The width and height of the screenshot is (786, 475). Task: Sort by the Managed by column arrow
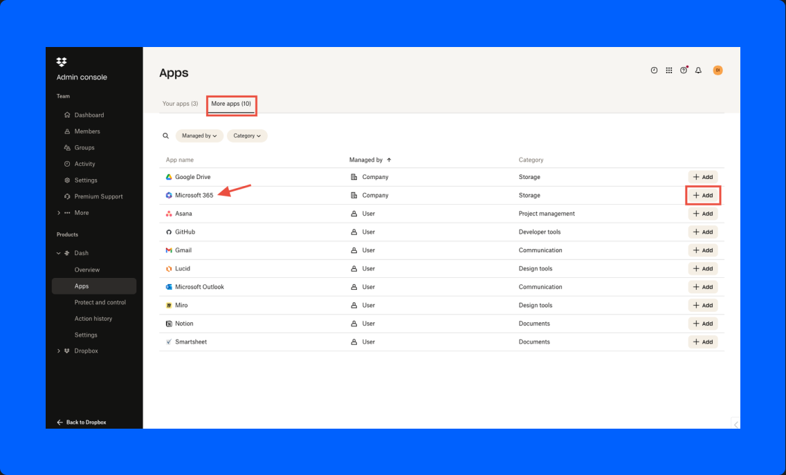389,160
